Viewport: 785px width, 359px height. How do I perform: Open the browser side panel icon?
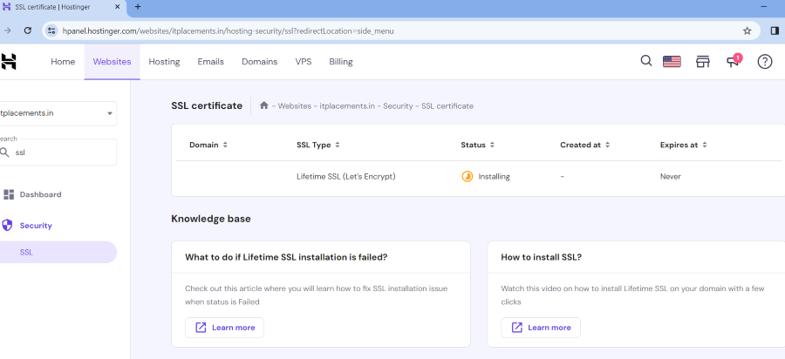point(775,30)
